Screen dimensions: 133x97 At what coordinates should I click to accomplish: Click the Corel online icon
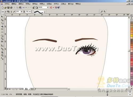[x=56, y=7]
